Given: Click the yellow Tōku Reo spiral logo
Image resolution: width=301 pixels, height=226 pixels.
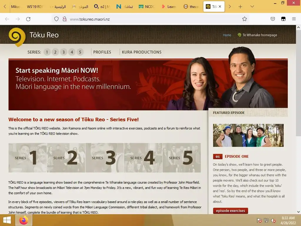Looking at the screenshot, I should click(x=17, y=37).
